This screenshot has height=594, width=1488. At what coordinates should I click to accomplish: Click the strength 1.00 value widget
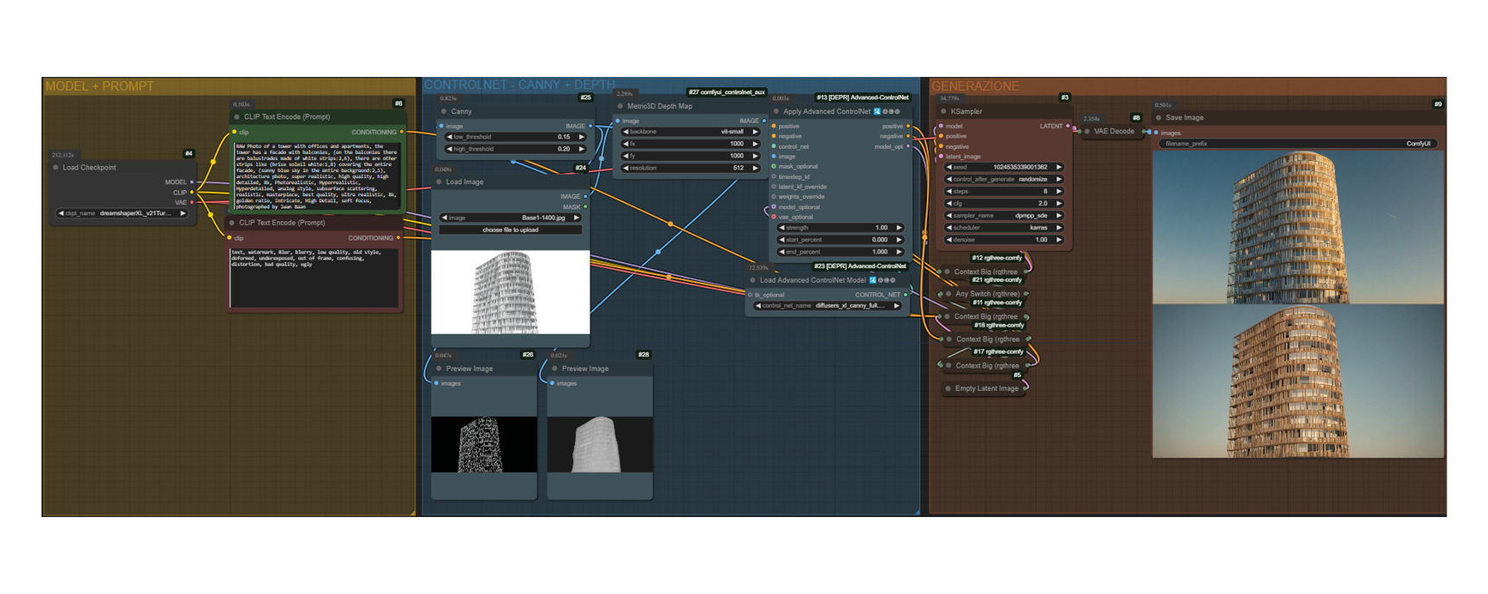coord(840,227)
